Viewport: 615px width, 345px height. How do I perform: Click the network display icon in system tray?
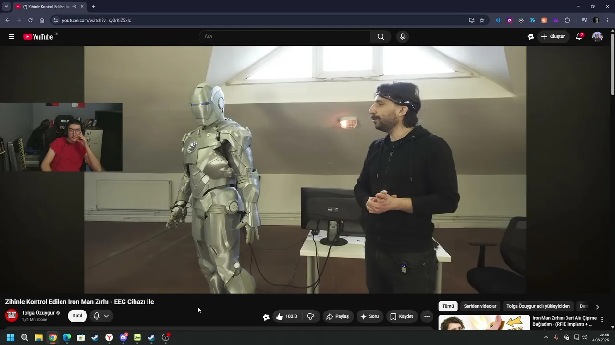[577, 337]
